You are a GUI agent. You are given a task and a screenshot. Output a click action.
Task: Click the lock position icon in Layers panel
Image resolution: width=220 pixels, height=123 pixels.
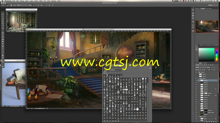(202, 70)
